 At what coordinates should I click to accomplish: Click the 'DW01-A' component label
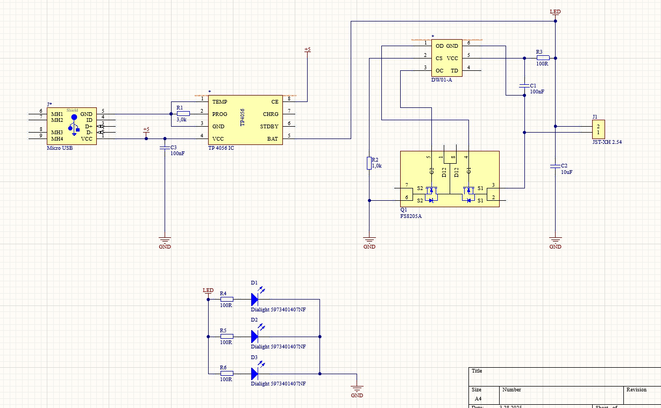point(442,79)
